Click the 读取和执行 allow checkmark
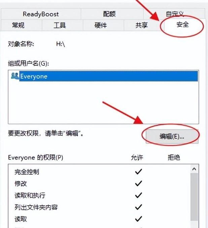The image size is (208, 228). point(138,195)
